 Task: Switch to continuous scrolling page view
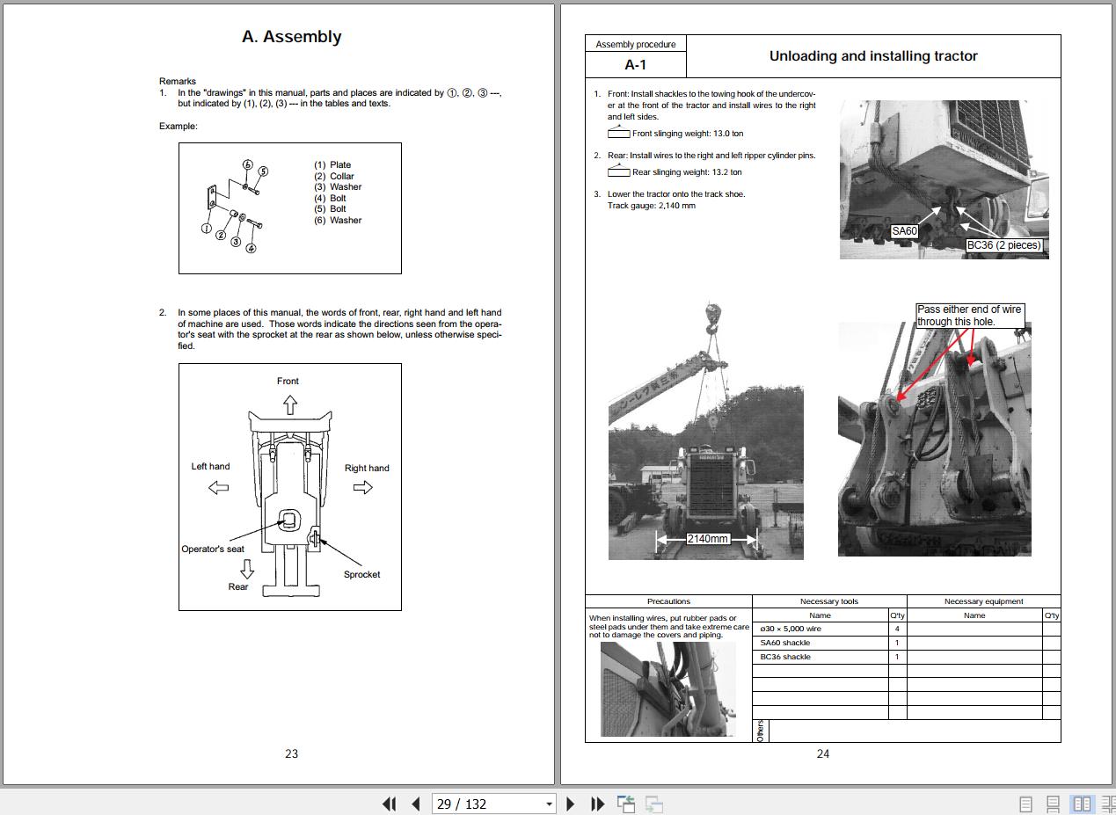(x=1053, y=804)
